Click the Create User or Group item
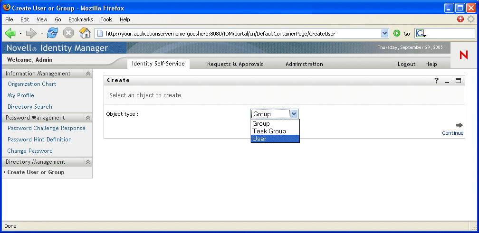 [36, 172]
